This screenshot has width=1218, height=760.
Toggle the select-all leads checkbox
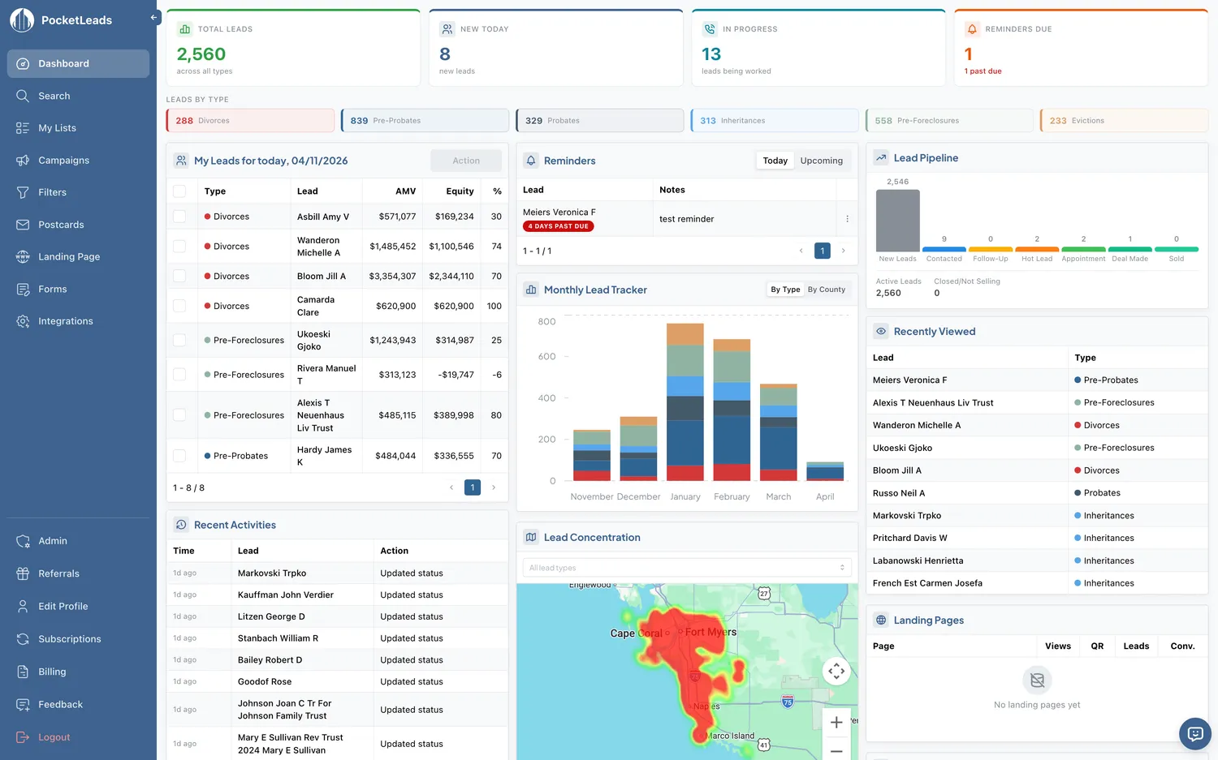[179, 191]
